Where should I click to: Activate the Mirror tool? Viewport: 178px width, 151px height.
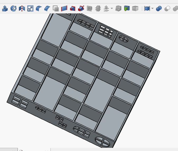[x=22, y=9]
